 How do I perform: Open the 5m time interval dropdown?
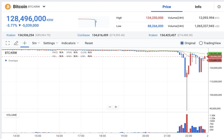point(36,43)
